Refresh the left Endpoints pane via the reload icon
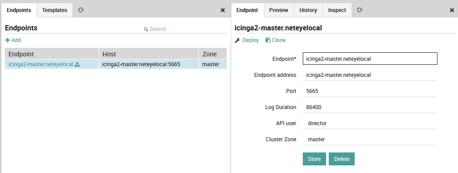Viewport: 458px width, 173px height. coord(81,10)
